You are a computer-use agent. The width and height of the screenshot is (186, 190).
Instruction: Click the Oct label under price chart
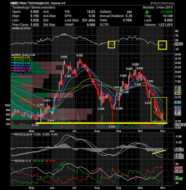point(140,131)
